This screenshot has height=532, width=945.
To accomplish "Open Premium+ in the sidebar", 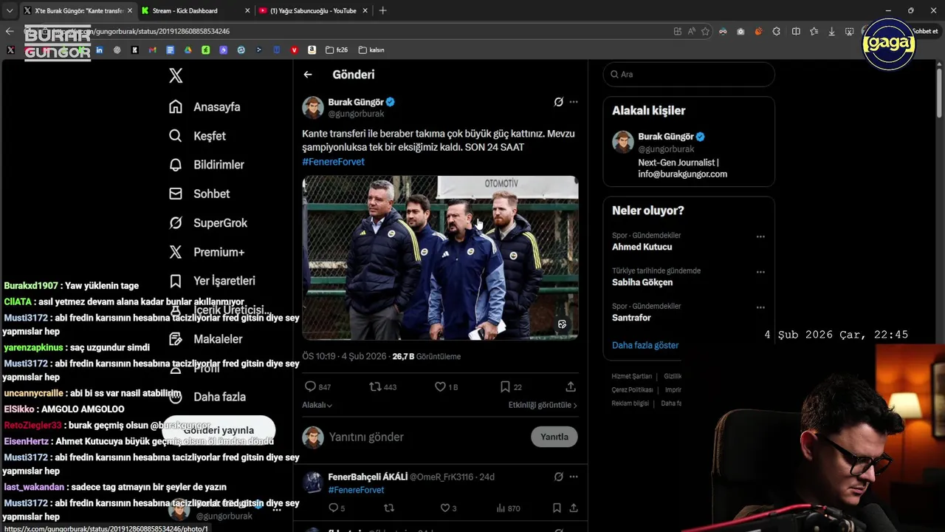I will click(207, 252).
